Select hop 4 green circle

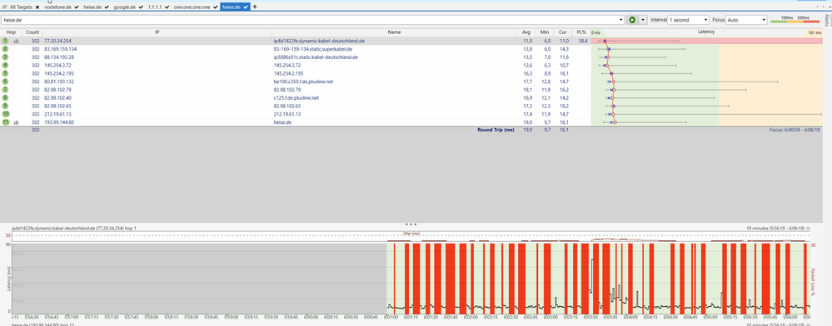(5, 65)
